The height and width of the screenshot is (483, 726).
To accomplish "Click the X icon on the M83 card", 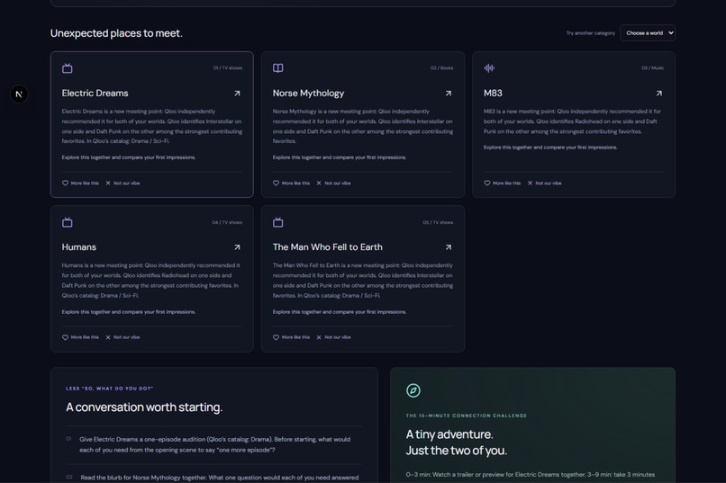I will click(530, 183).
